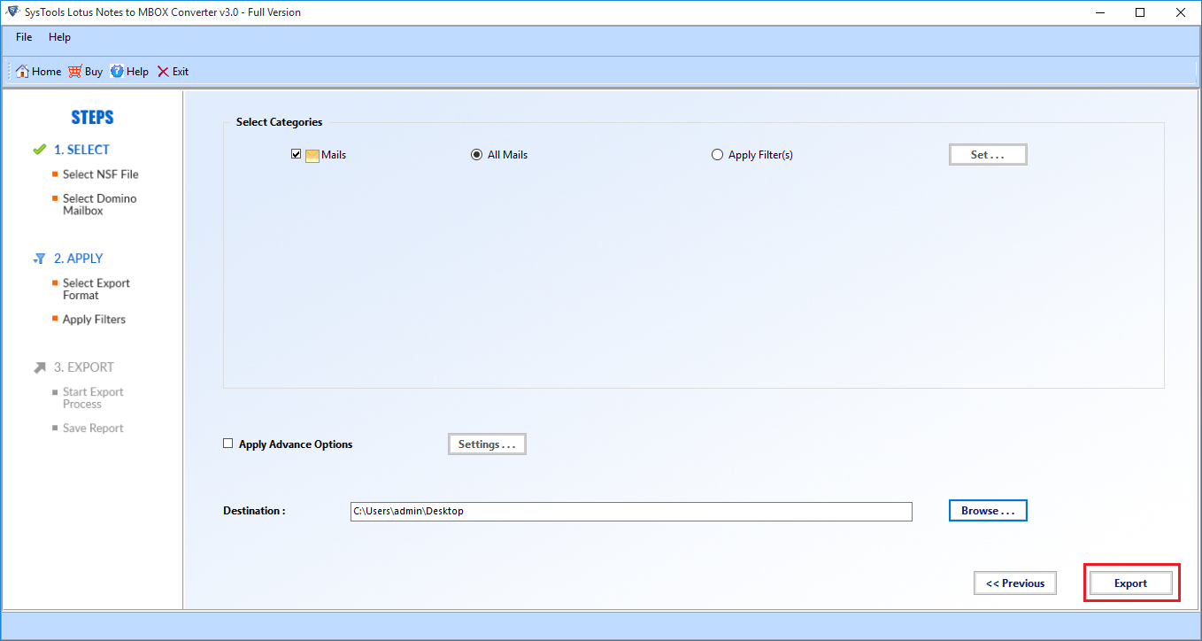
Task: Click the Buy shopping cart icon
Action: click(75, 72)
